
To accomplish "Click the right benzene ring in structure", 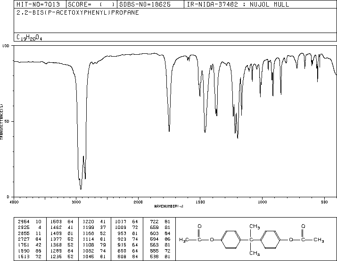I will pyautogui.click(x=271, y=240).
